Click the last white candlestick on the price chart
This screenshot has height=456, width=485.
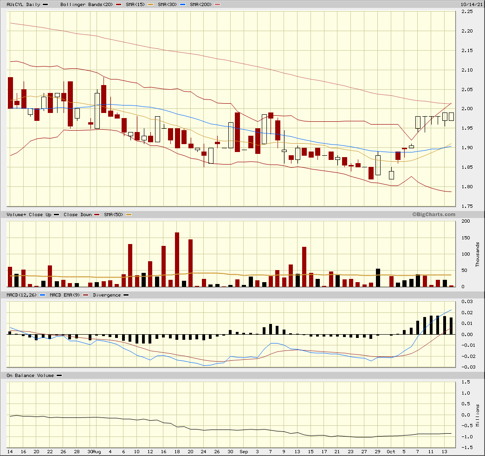(451, 117)
